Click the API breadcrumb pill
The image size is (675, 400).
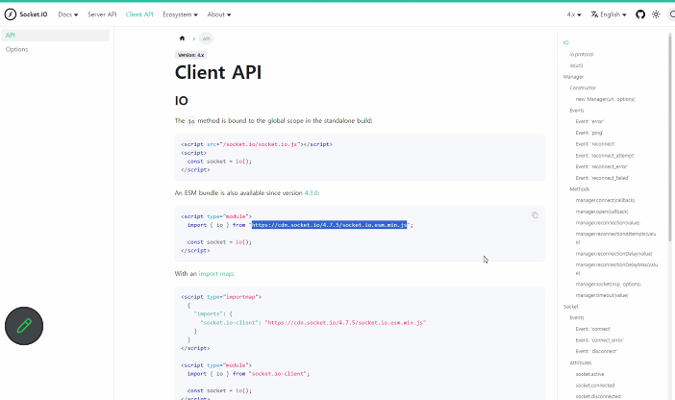click(x=206, y=38)
